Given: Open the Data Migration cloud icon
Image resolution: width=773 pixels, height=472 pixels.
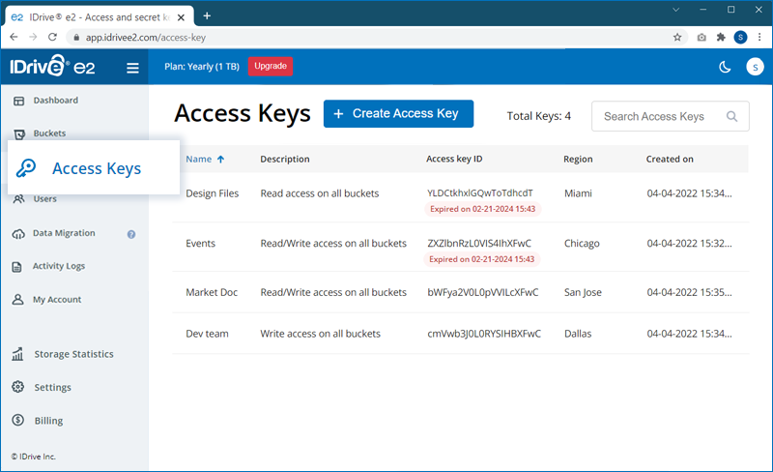Looking at the screenshot, I should 18,233.
